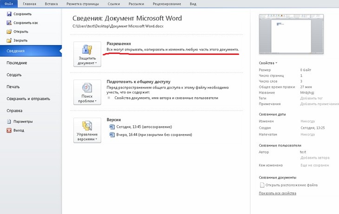The width and height of the screenshot is (339, 214).
Task: Switch to the Вставка tab
Action: coord(51,4)
